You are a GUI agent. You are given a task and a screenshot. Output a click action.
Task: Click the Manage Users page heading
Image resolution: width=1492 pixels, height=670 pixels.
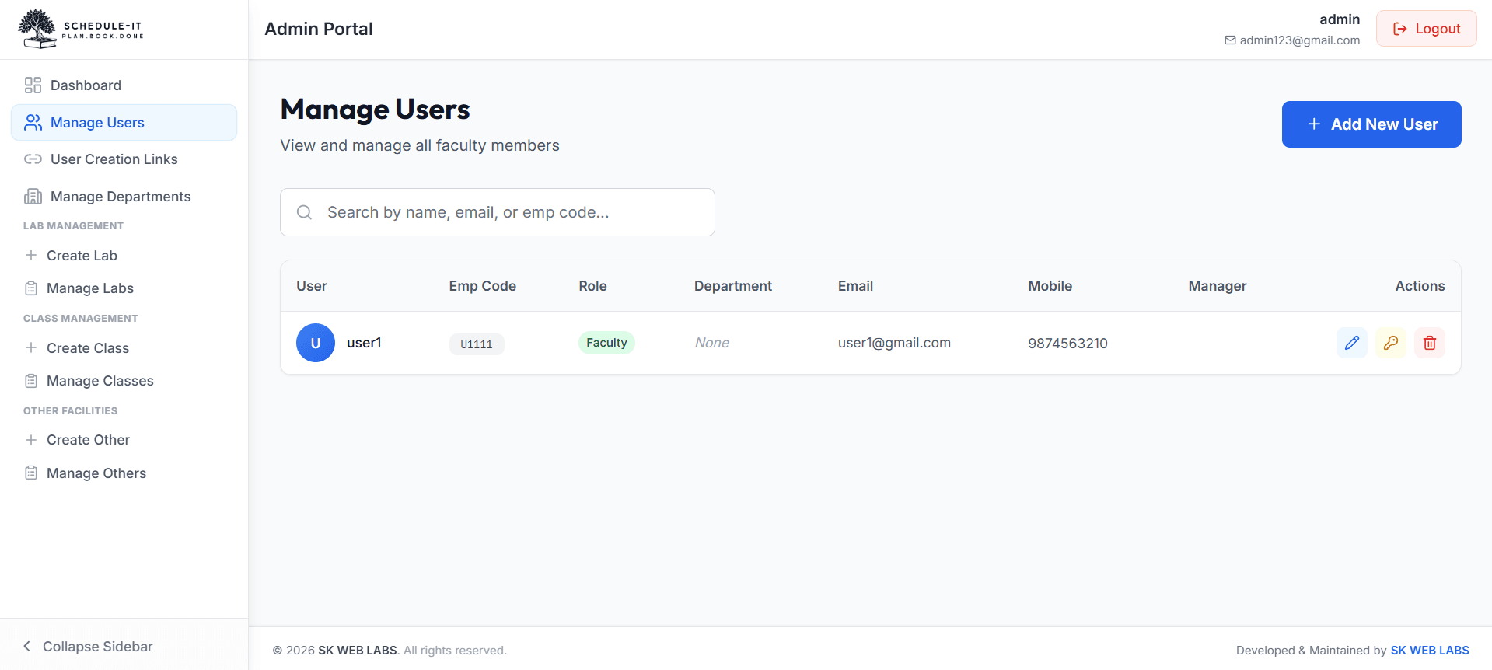pyautogui.click(x=375, y=110)
